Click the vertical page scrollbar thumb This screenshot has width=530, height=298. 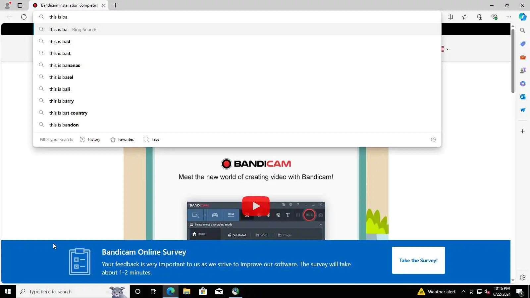(x=513, y=61)
